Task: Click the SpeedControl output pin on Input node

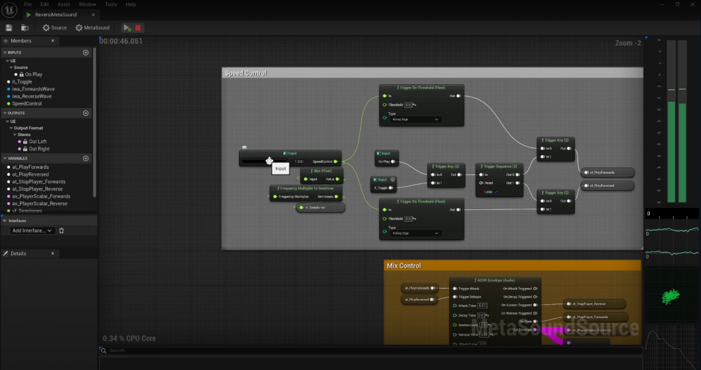Action: pos(335,162)
